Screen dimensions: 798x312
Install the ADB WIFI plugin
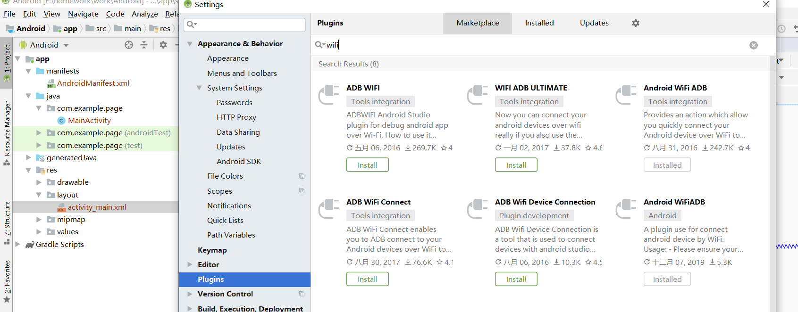pos(368,165)
